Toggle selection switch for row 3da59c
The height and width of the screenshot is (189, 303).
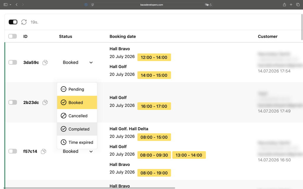pyautogui.click(x=12, y=62)
